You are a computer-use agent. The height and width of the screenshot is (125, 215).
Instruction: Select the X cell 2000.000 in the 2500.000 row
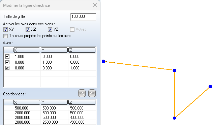(27, 122)
